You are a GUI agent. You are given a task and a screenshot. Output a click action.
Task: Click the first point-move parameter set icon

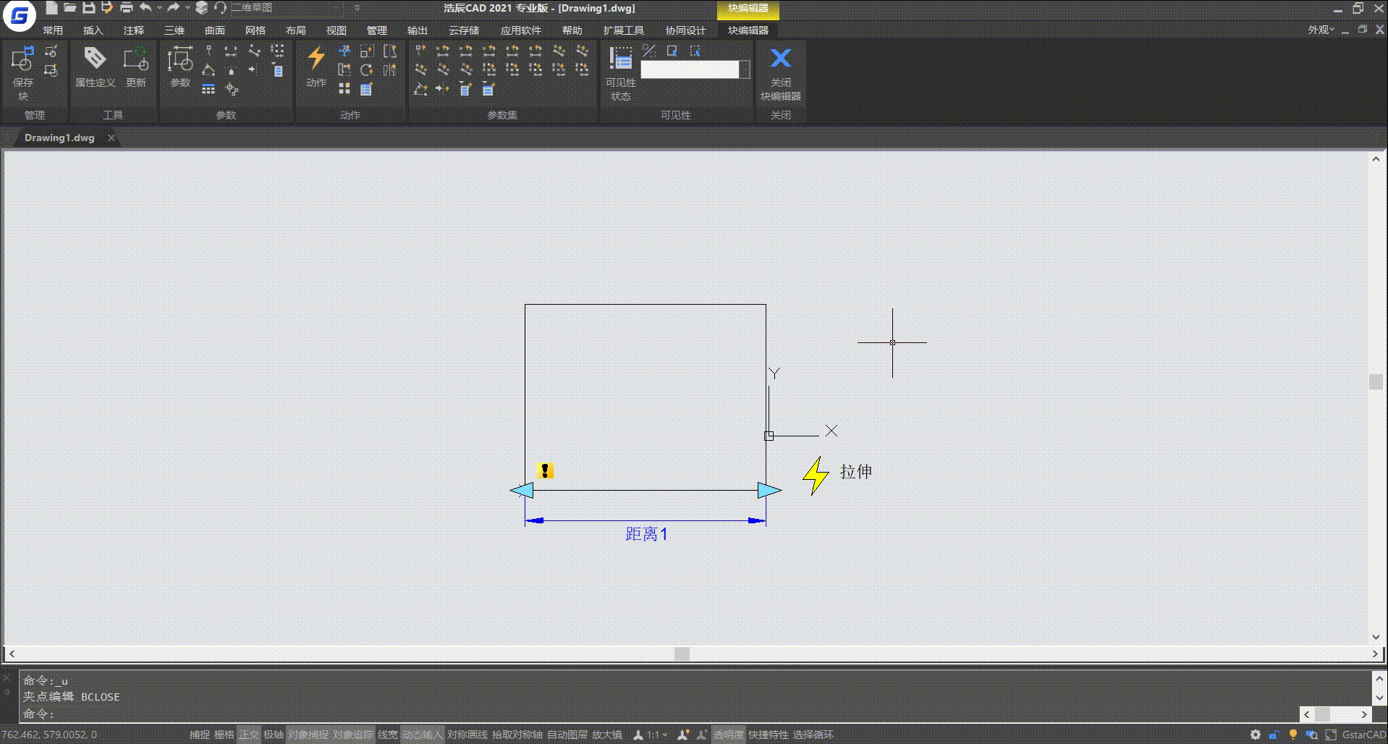click(x=420, y=51)
